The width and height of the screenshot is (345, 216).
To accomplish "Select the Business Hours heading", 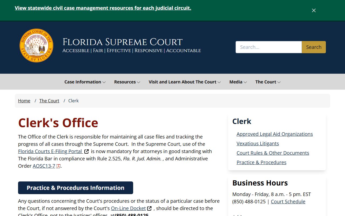I will coord(260,183).
